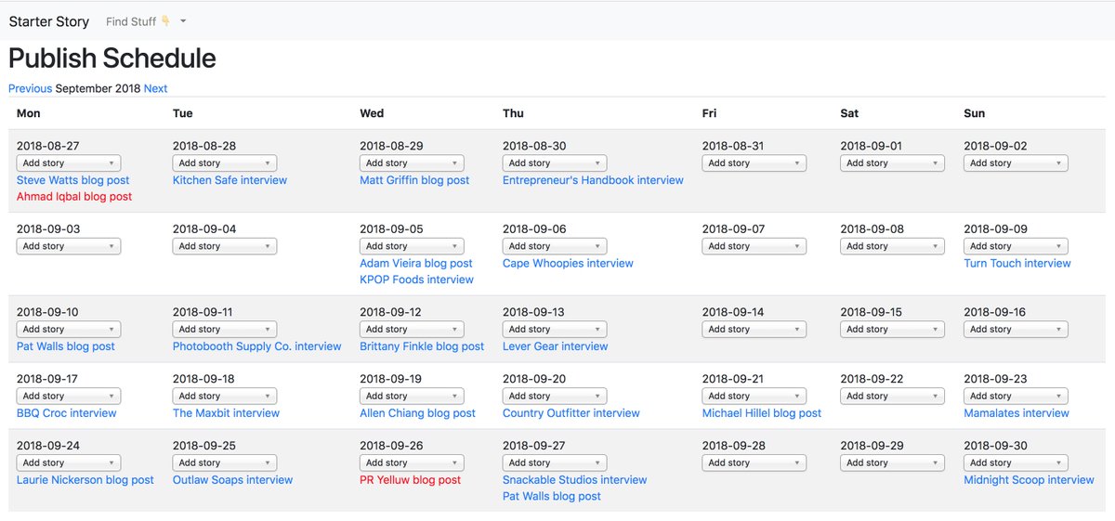Open Lever Gear interview
Image resolution: width=1115 pixels, height=521 pixels.
[x=556, y=346]
